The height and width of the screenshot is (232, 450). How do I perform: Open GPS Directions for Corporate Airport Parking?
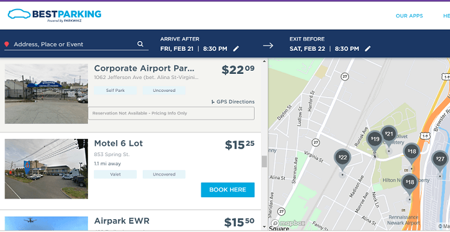tap(233, 102)
